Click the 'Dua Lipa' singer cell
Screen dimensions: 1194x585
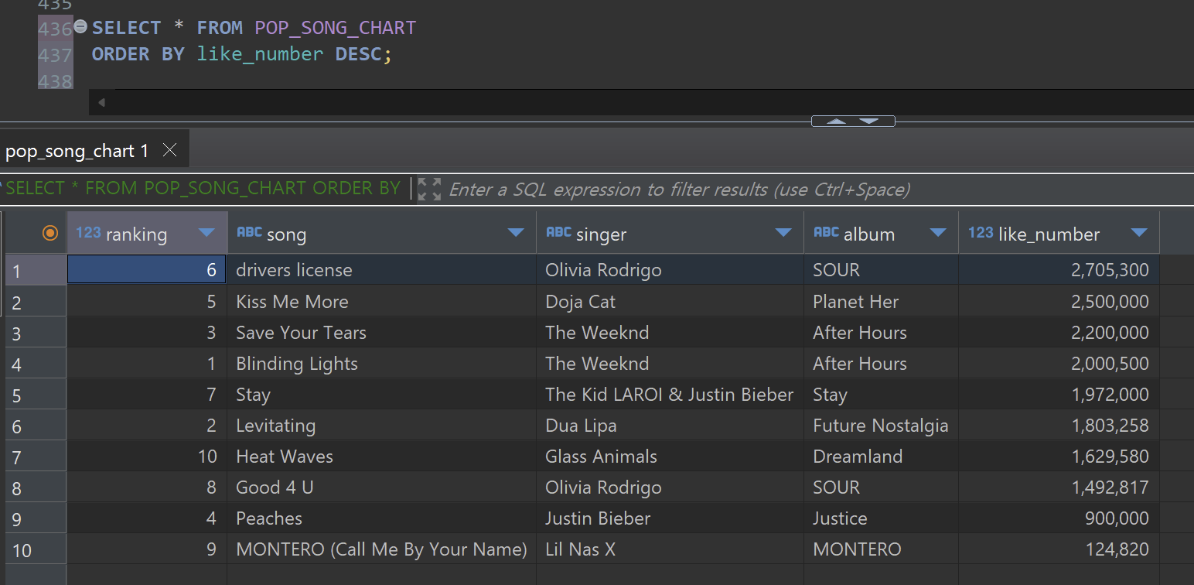(670, 425)
